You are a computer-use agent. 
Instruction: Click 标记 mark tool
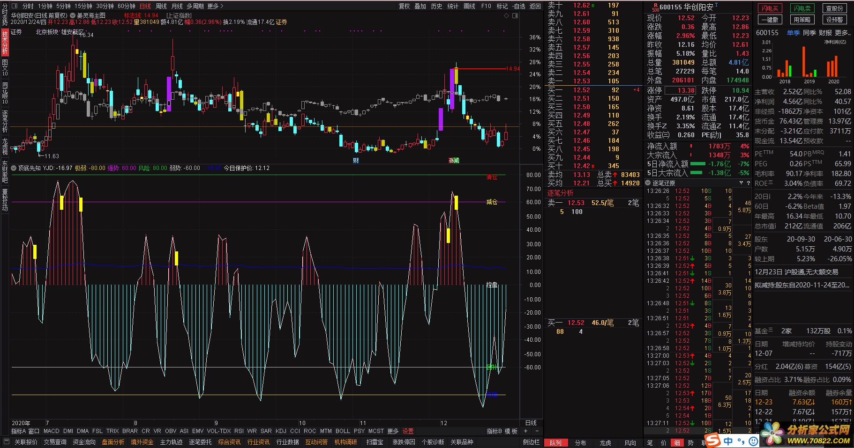(502, 6)
